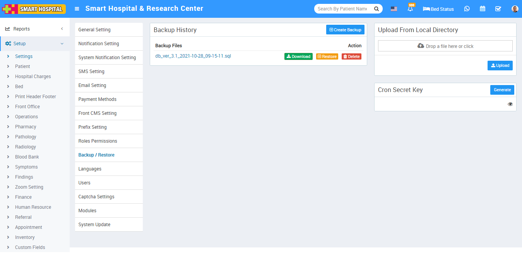
Task: Show the Cron Secret Key with eye icon
Action: (x=510, y=104)
